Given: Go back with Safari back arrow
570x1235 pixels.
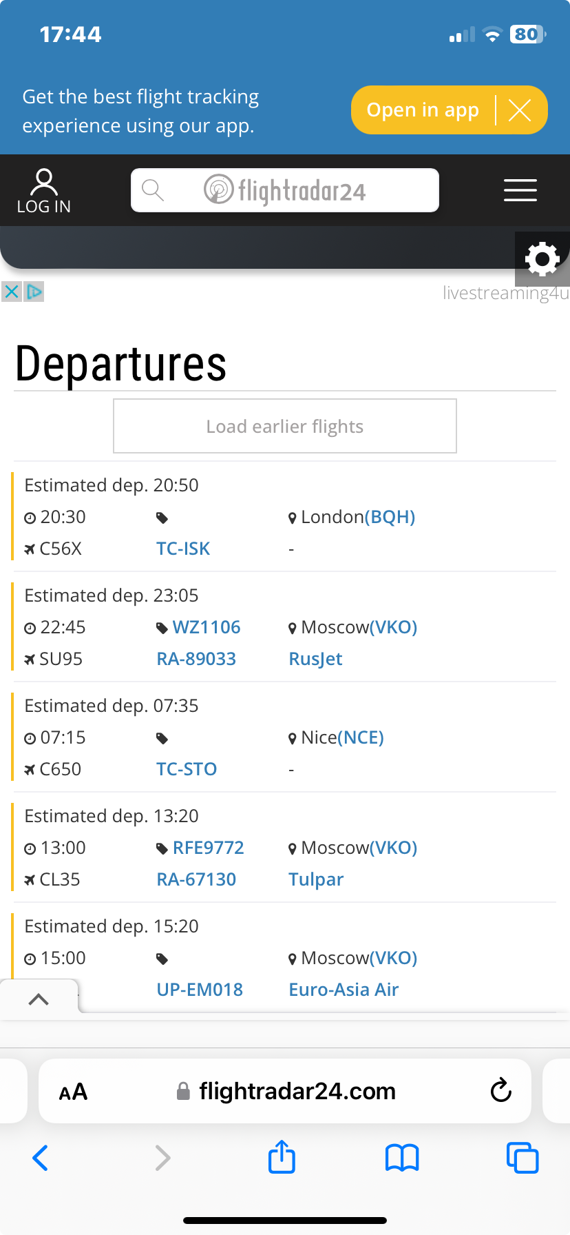Looking at the screenshot, I should [x=41, y=1158].
